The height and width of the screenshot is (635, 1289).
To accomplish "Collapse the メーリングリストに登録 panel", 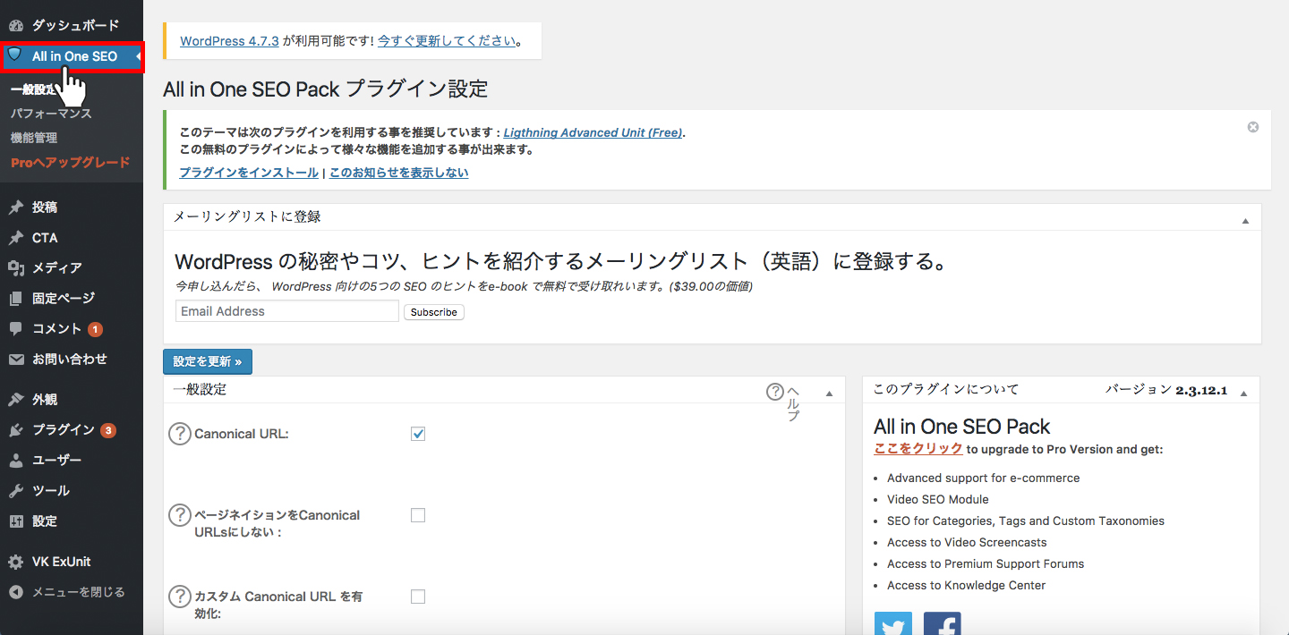I will coord(1245,220).
